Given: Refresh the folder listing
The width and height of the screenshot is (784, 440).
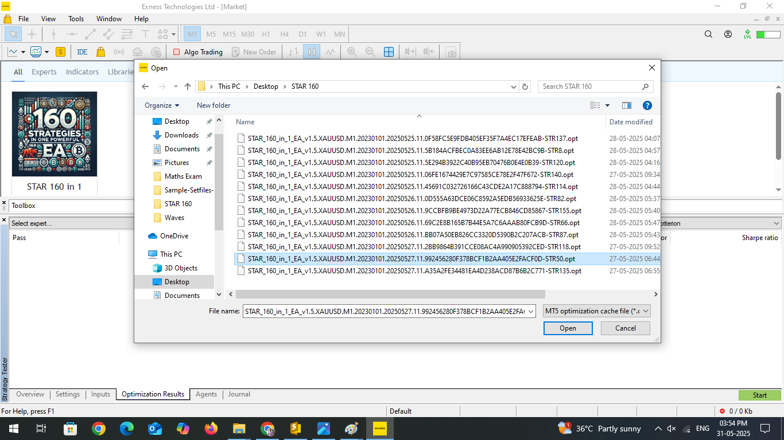Looking at the screenshot, I should pos(525,87).
